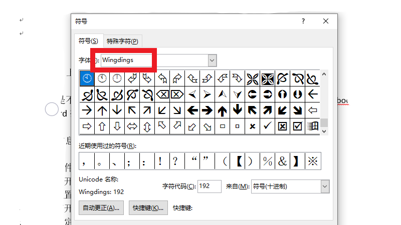
Task: Choose the hollow up-down double arrow symbol
Action: (x=147, y=126)
